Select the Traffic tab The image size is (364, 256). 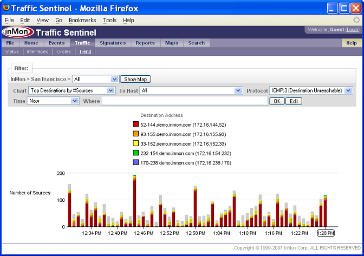click(82, 43)
